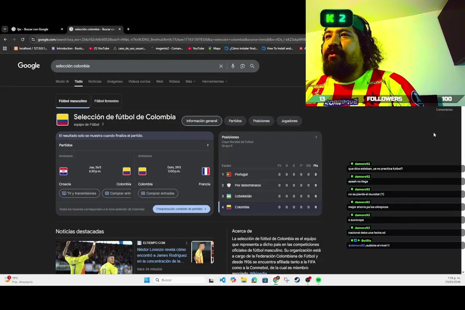Open Google Lens image search icon
This screenshot has width=465, height=310.
[x=242, y=66]
